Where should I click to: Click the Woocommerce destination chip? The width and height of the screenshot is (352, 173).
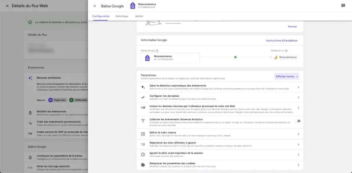point(285,57)
